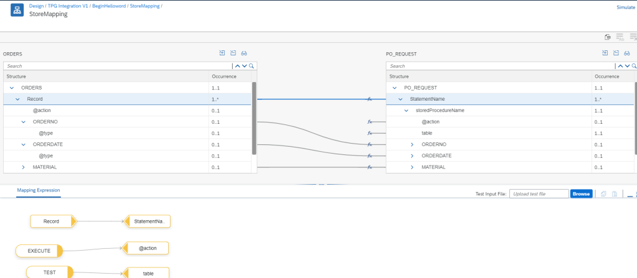Click the glasses icon above ORDERS tree

[x=244, y=53]
